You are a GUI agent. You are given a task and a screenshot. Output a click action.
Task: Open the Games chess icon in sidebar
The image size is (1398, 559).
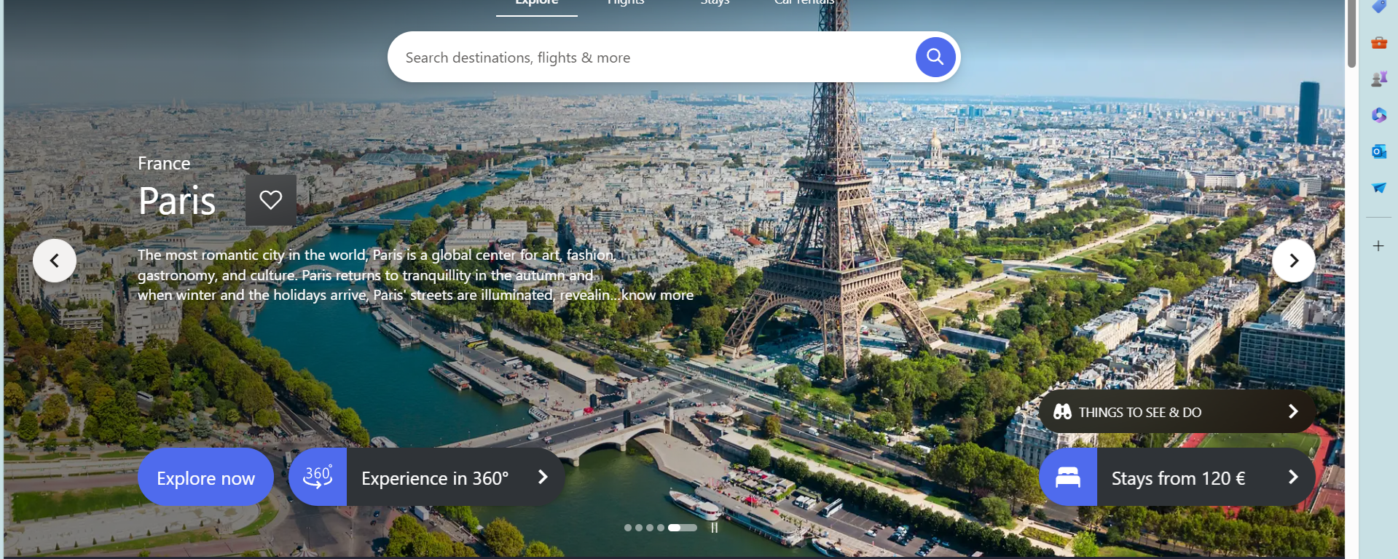pos(1378,79)
